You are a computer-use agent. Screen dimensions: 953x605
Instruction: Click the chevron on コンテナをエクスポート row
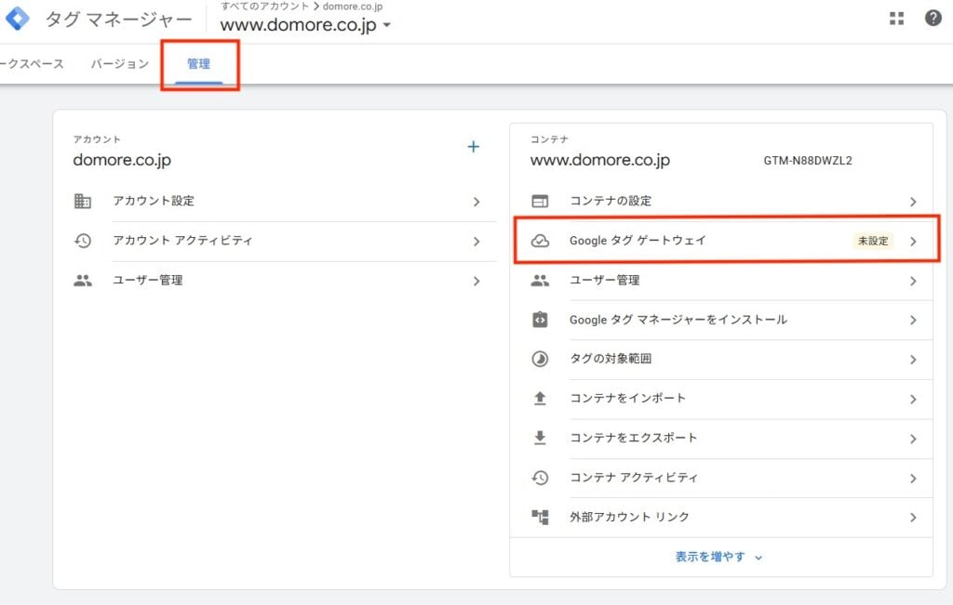pyautogui.click(x=913, y=439)
